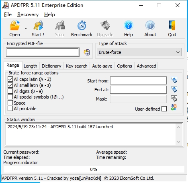
Task: Uncheck All small latin (a - z)
Action: tap(10, 85)
